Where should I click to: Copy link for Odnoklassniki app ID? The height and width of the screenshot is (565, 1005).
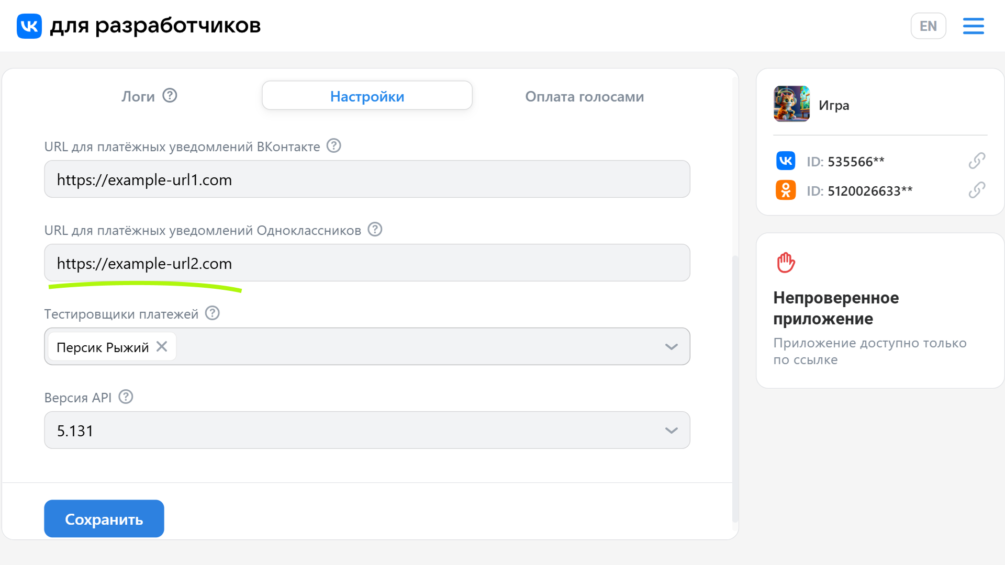[x=977, y=190]
